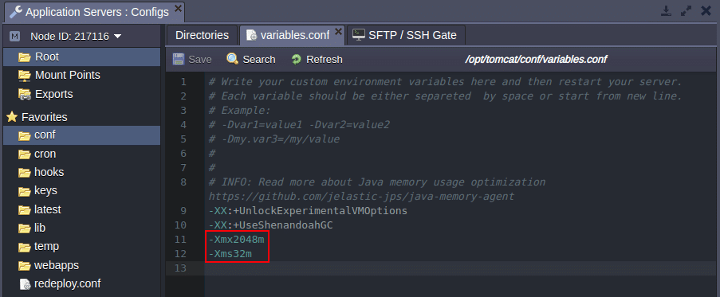
Task: Click the -Xms32m line in editor
Action: [230, 253]
